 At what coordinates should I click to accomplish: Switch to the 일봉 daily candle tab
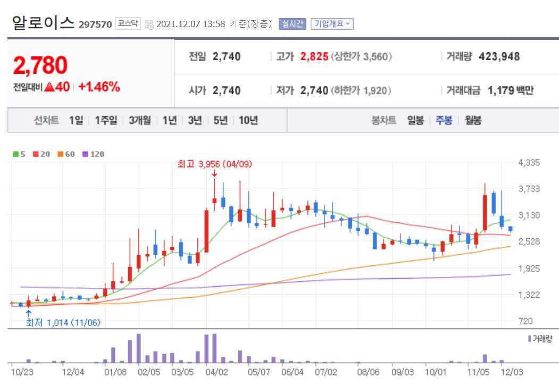(415, 120)
